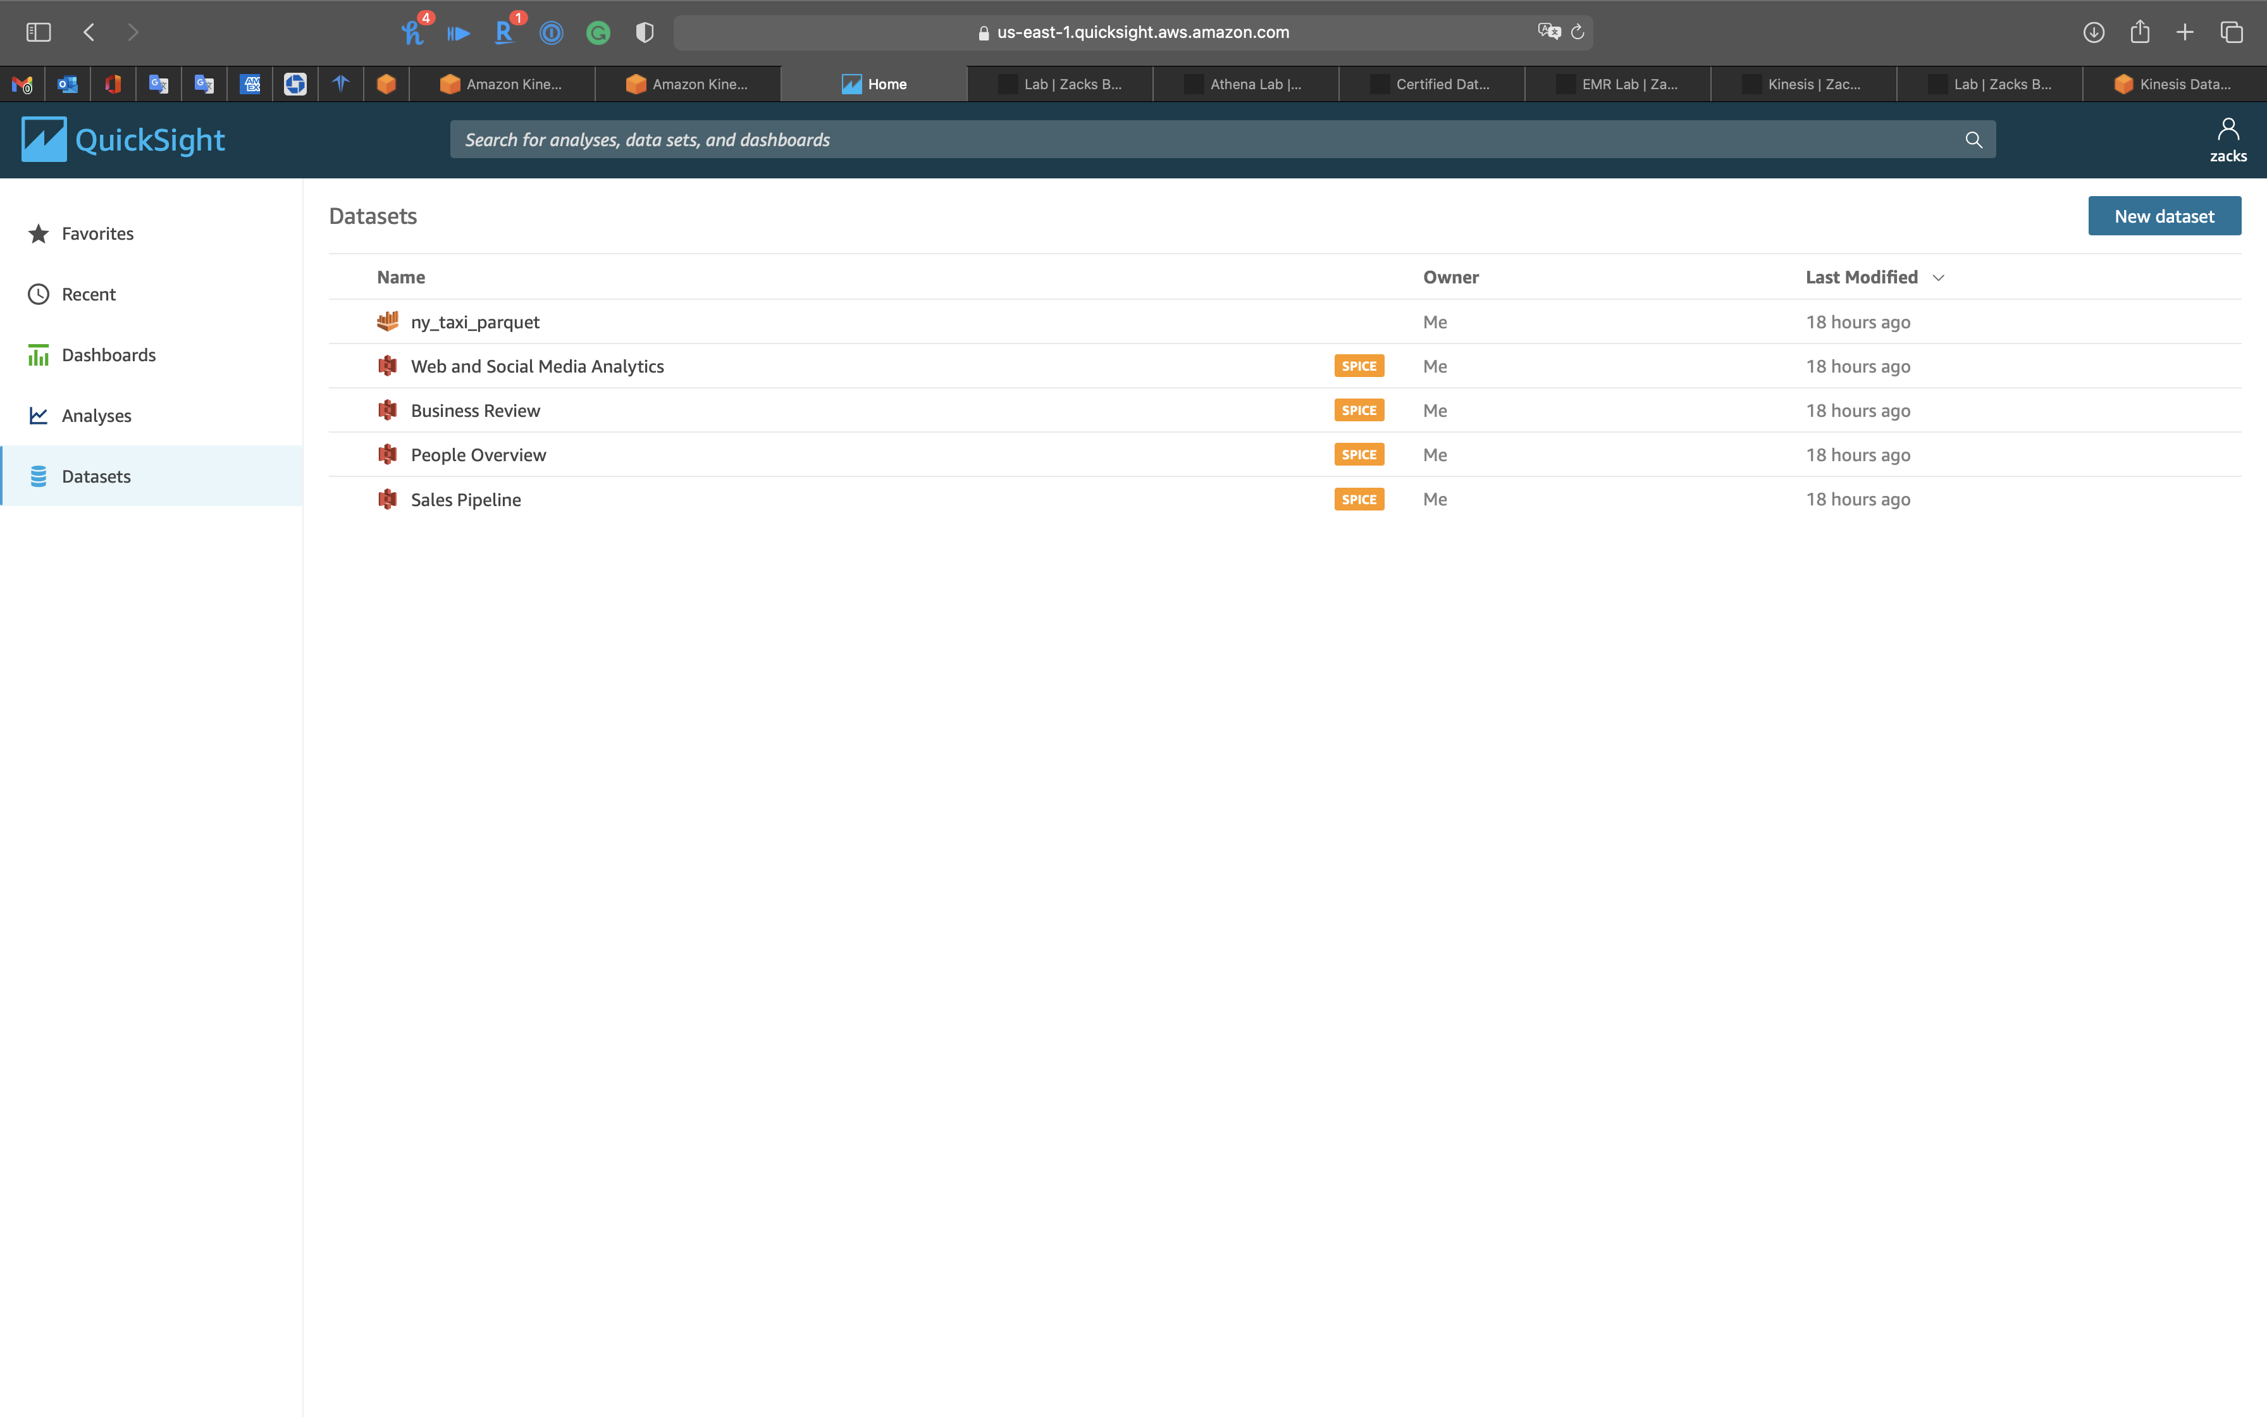2267x1417 pixels.
Task: Click the Safari downloads icon
Action: click(x=2094, y=33)
